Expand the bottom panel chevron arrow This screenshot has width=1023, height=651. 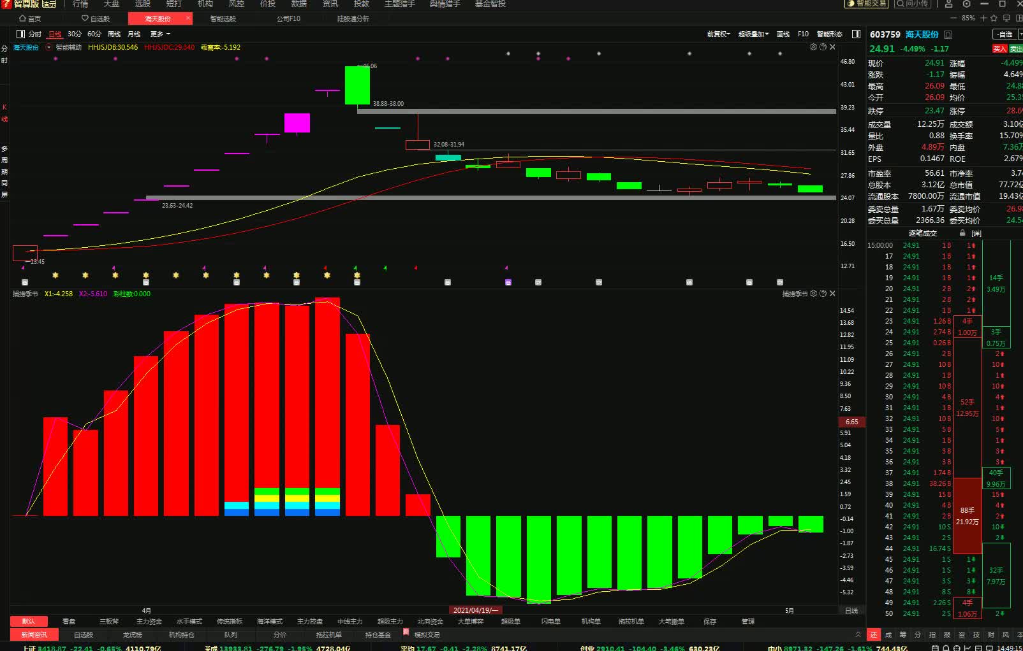[x=858, y=634]
